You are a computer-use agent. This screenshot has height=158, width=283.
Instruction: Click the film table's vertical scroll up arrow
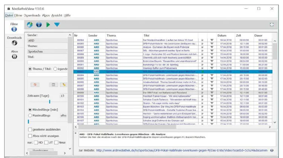coord(275,41)
